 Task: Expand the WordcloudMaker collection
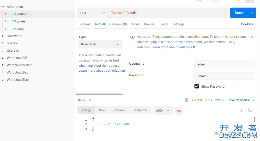coord(3,65)
